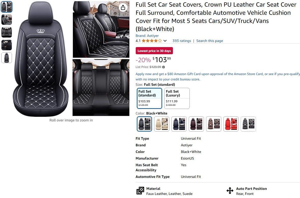This screenshot has height=198, width=300.
Task: Click the share icon on product image
Action: coord(123,7)
